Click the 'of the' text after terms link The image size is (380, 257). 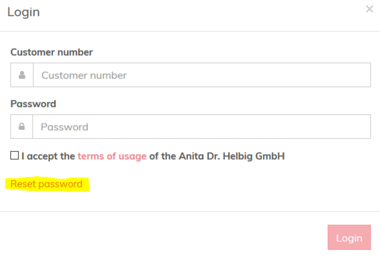pos(163,156)
